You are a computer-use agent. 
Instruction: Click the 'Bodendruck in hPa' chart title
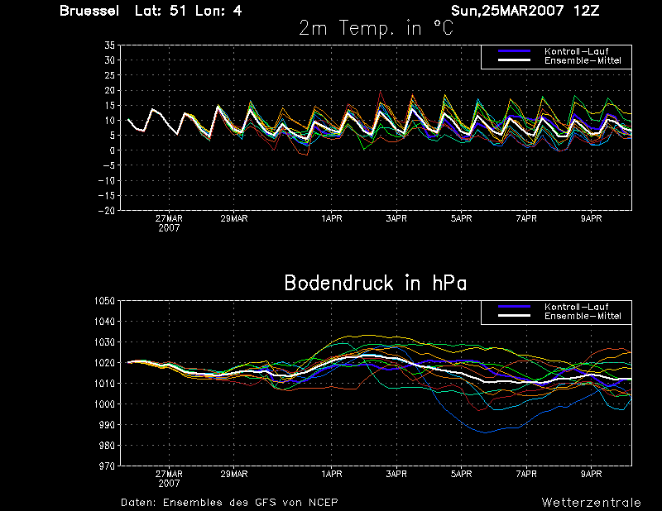pos(376,283)
